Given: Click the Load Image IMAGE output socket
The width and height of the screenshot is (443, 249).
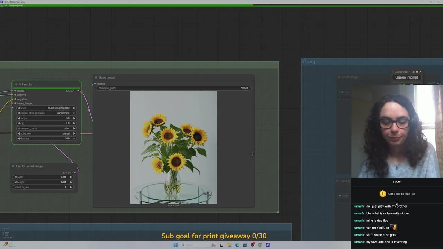Looking at the screenshot, I should tap(438, 83).
